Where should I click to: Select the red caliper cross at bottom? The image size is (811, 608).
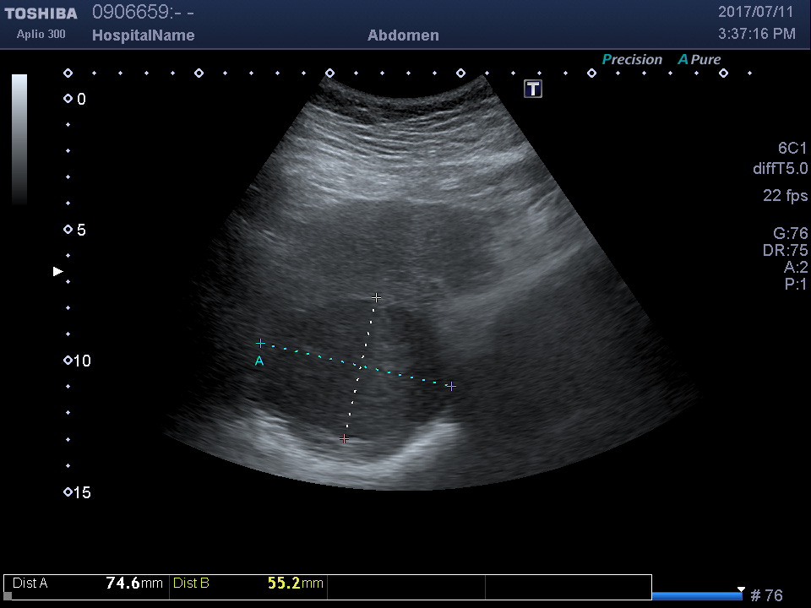point(344,439)
